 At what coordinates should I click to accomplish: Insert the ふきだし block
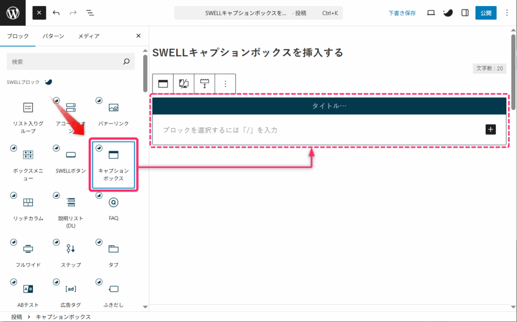[x=114, y=295]
